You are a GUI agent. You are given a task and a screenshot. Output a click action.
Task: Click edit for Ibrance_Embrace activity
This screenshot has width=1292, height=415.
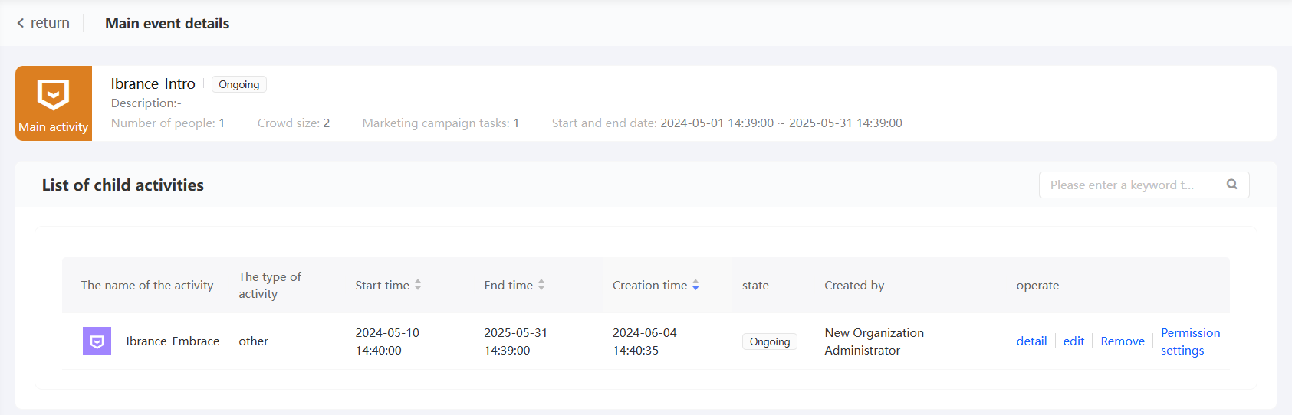tap(1073, 341)
